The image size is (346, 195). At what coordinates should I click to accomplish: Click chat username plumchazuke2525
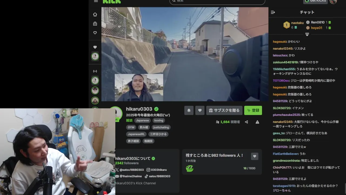[287, 115]
